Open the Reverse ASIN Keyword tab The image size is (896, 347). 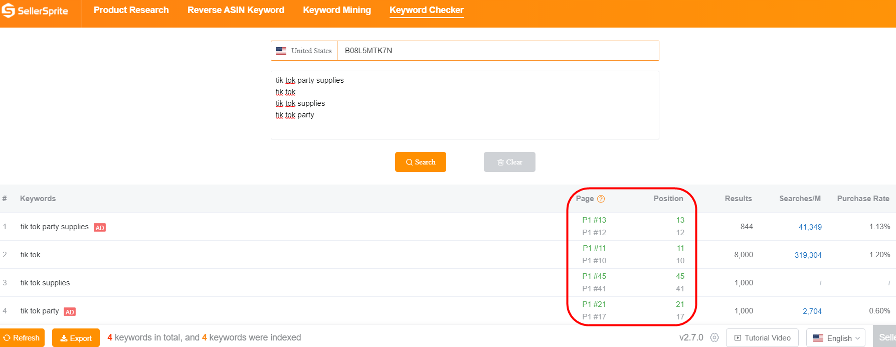(x=236, y=10)
